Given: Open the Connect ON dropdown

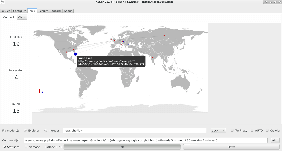Looking at the screenshot, I should [22, 17].
